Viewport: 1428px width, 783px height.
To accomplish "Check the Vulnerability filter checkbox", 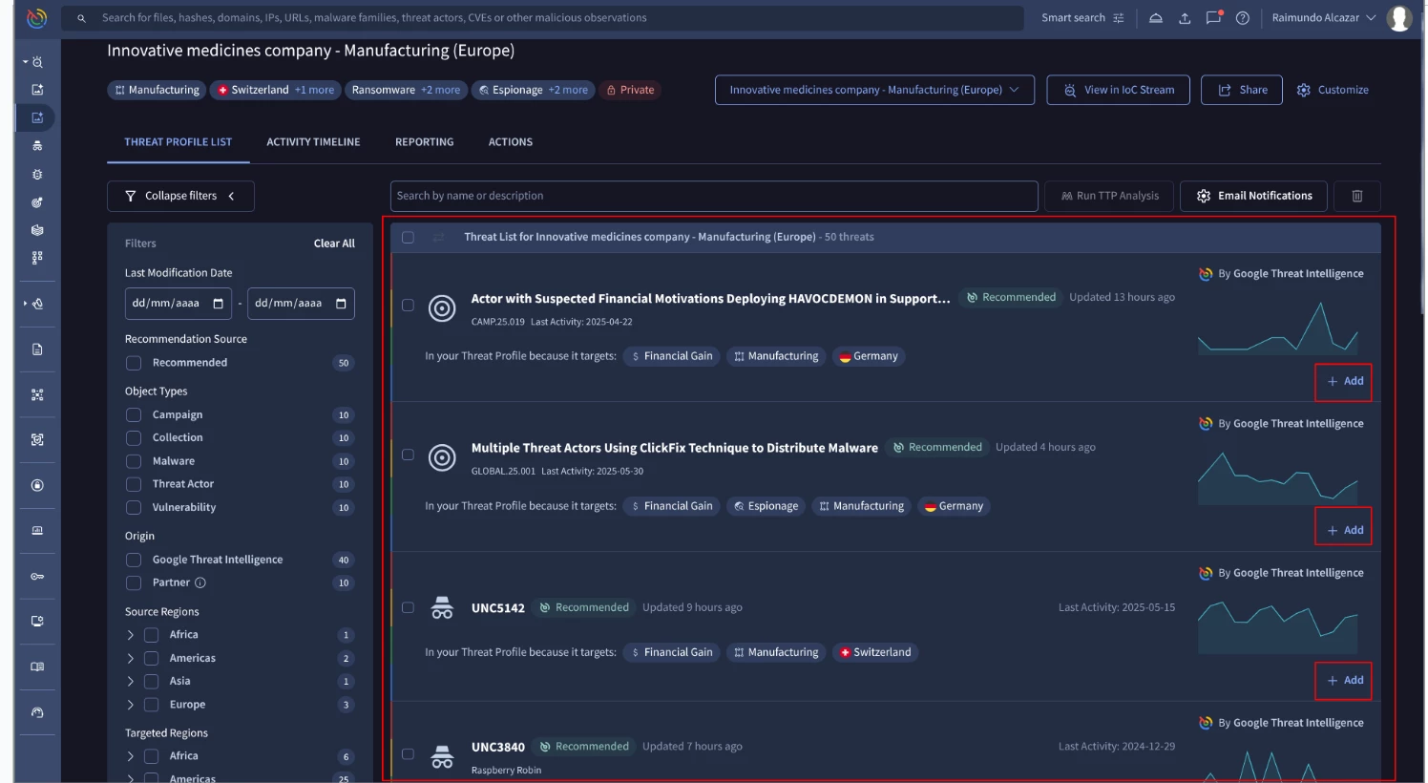I will pyautogui.click(x=134, y=507).
